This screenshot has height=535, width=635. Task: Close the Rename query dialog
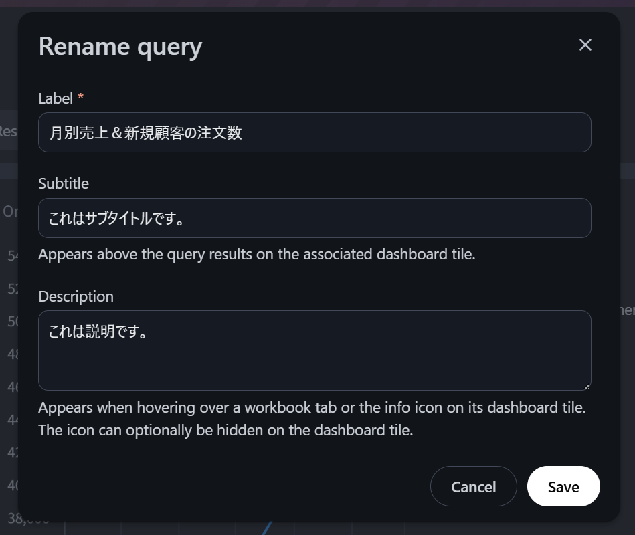[585, 45]
